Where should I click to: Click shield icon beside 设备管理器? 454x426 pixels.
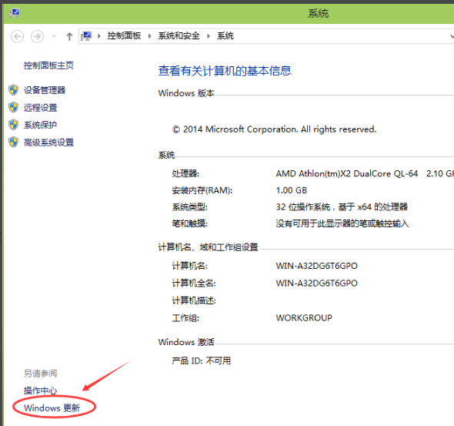point(13,90)
